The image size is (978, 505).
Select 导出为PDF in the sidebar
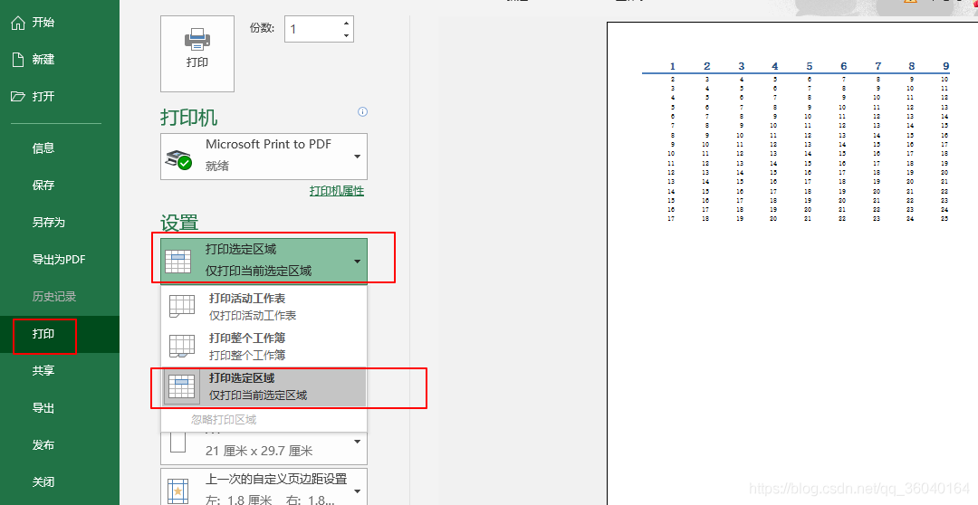click(59, 260)
